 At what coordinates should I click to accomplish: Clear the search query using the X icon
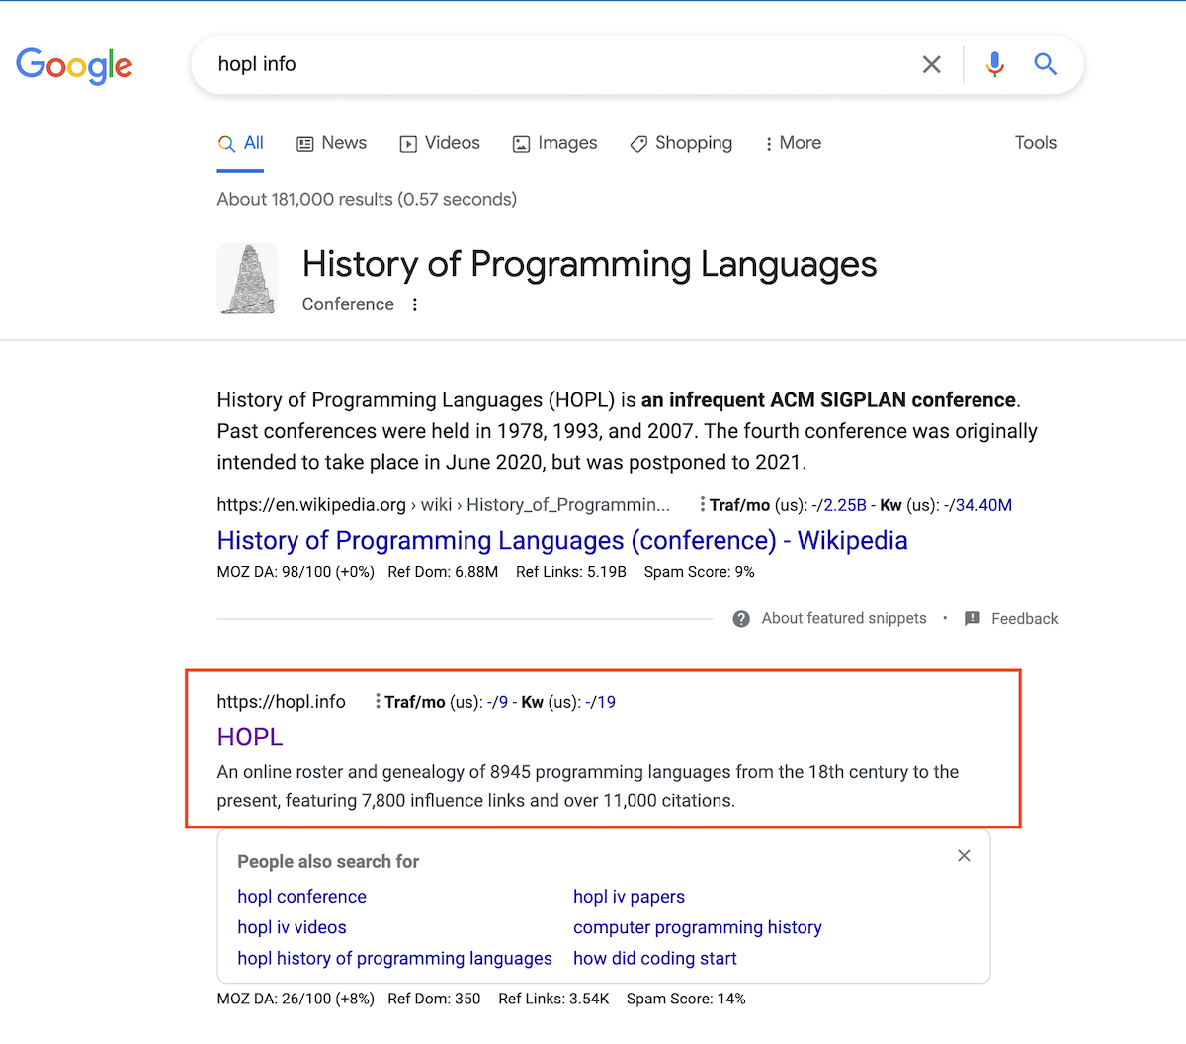click(x=931, y=63)
